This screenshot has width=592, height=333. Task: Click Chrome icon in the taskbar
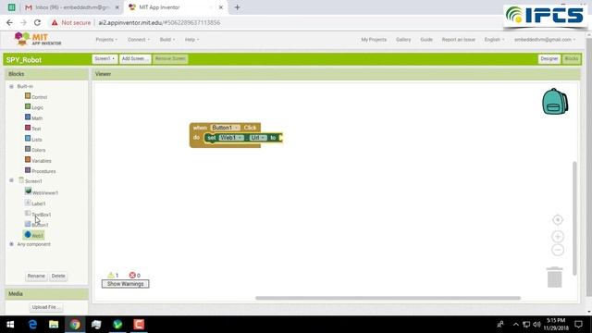tap(75, 325)
